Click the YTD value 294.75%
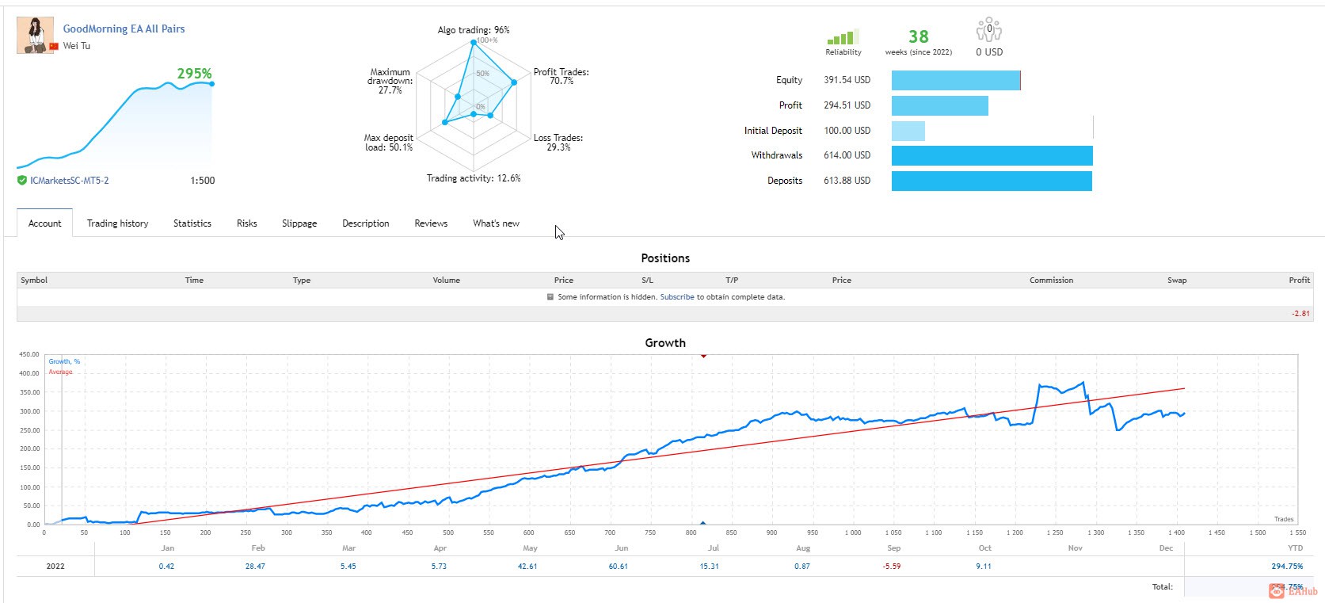1325x603 pixels. 1287,567
